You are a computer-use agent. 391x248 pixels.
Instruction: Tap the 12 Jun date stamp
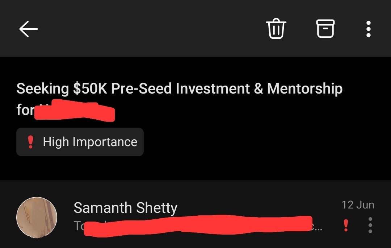click(358, 205)
